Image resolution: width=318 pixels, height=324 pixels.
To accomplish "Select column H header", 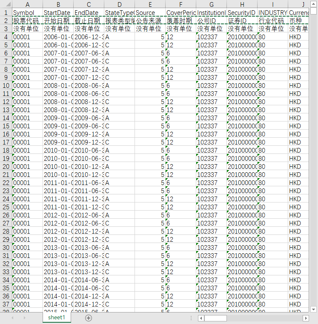I will (x=242, y=4).
